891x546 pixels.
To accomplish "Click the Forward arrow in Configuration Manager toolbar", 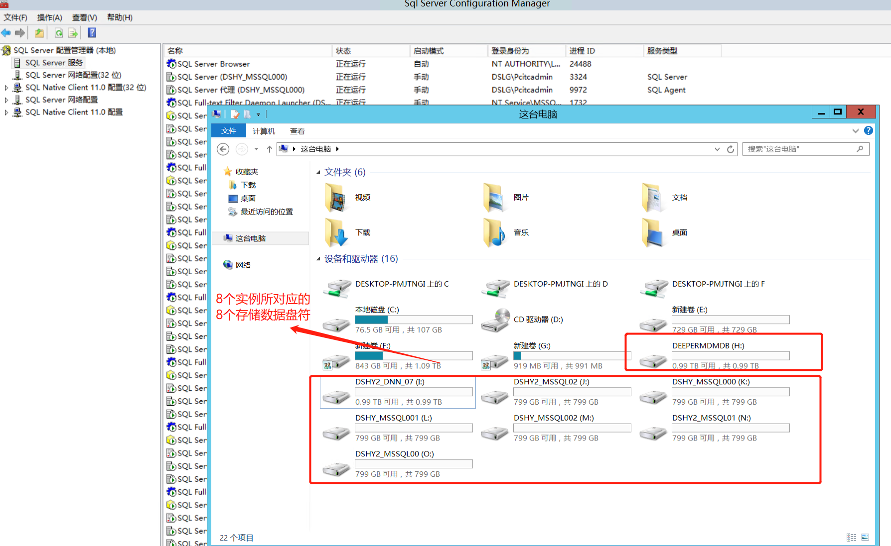I will [20, 33].
